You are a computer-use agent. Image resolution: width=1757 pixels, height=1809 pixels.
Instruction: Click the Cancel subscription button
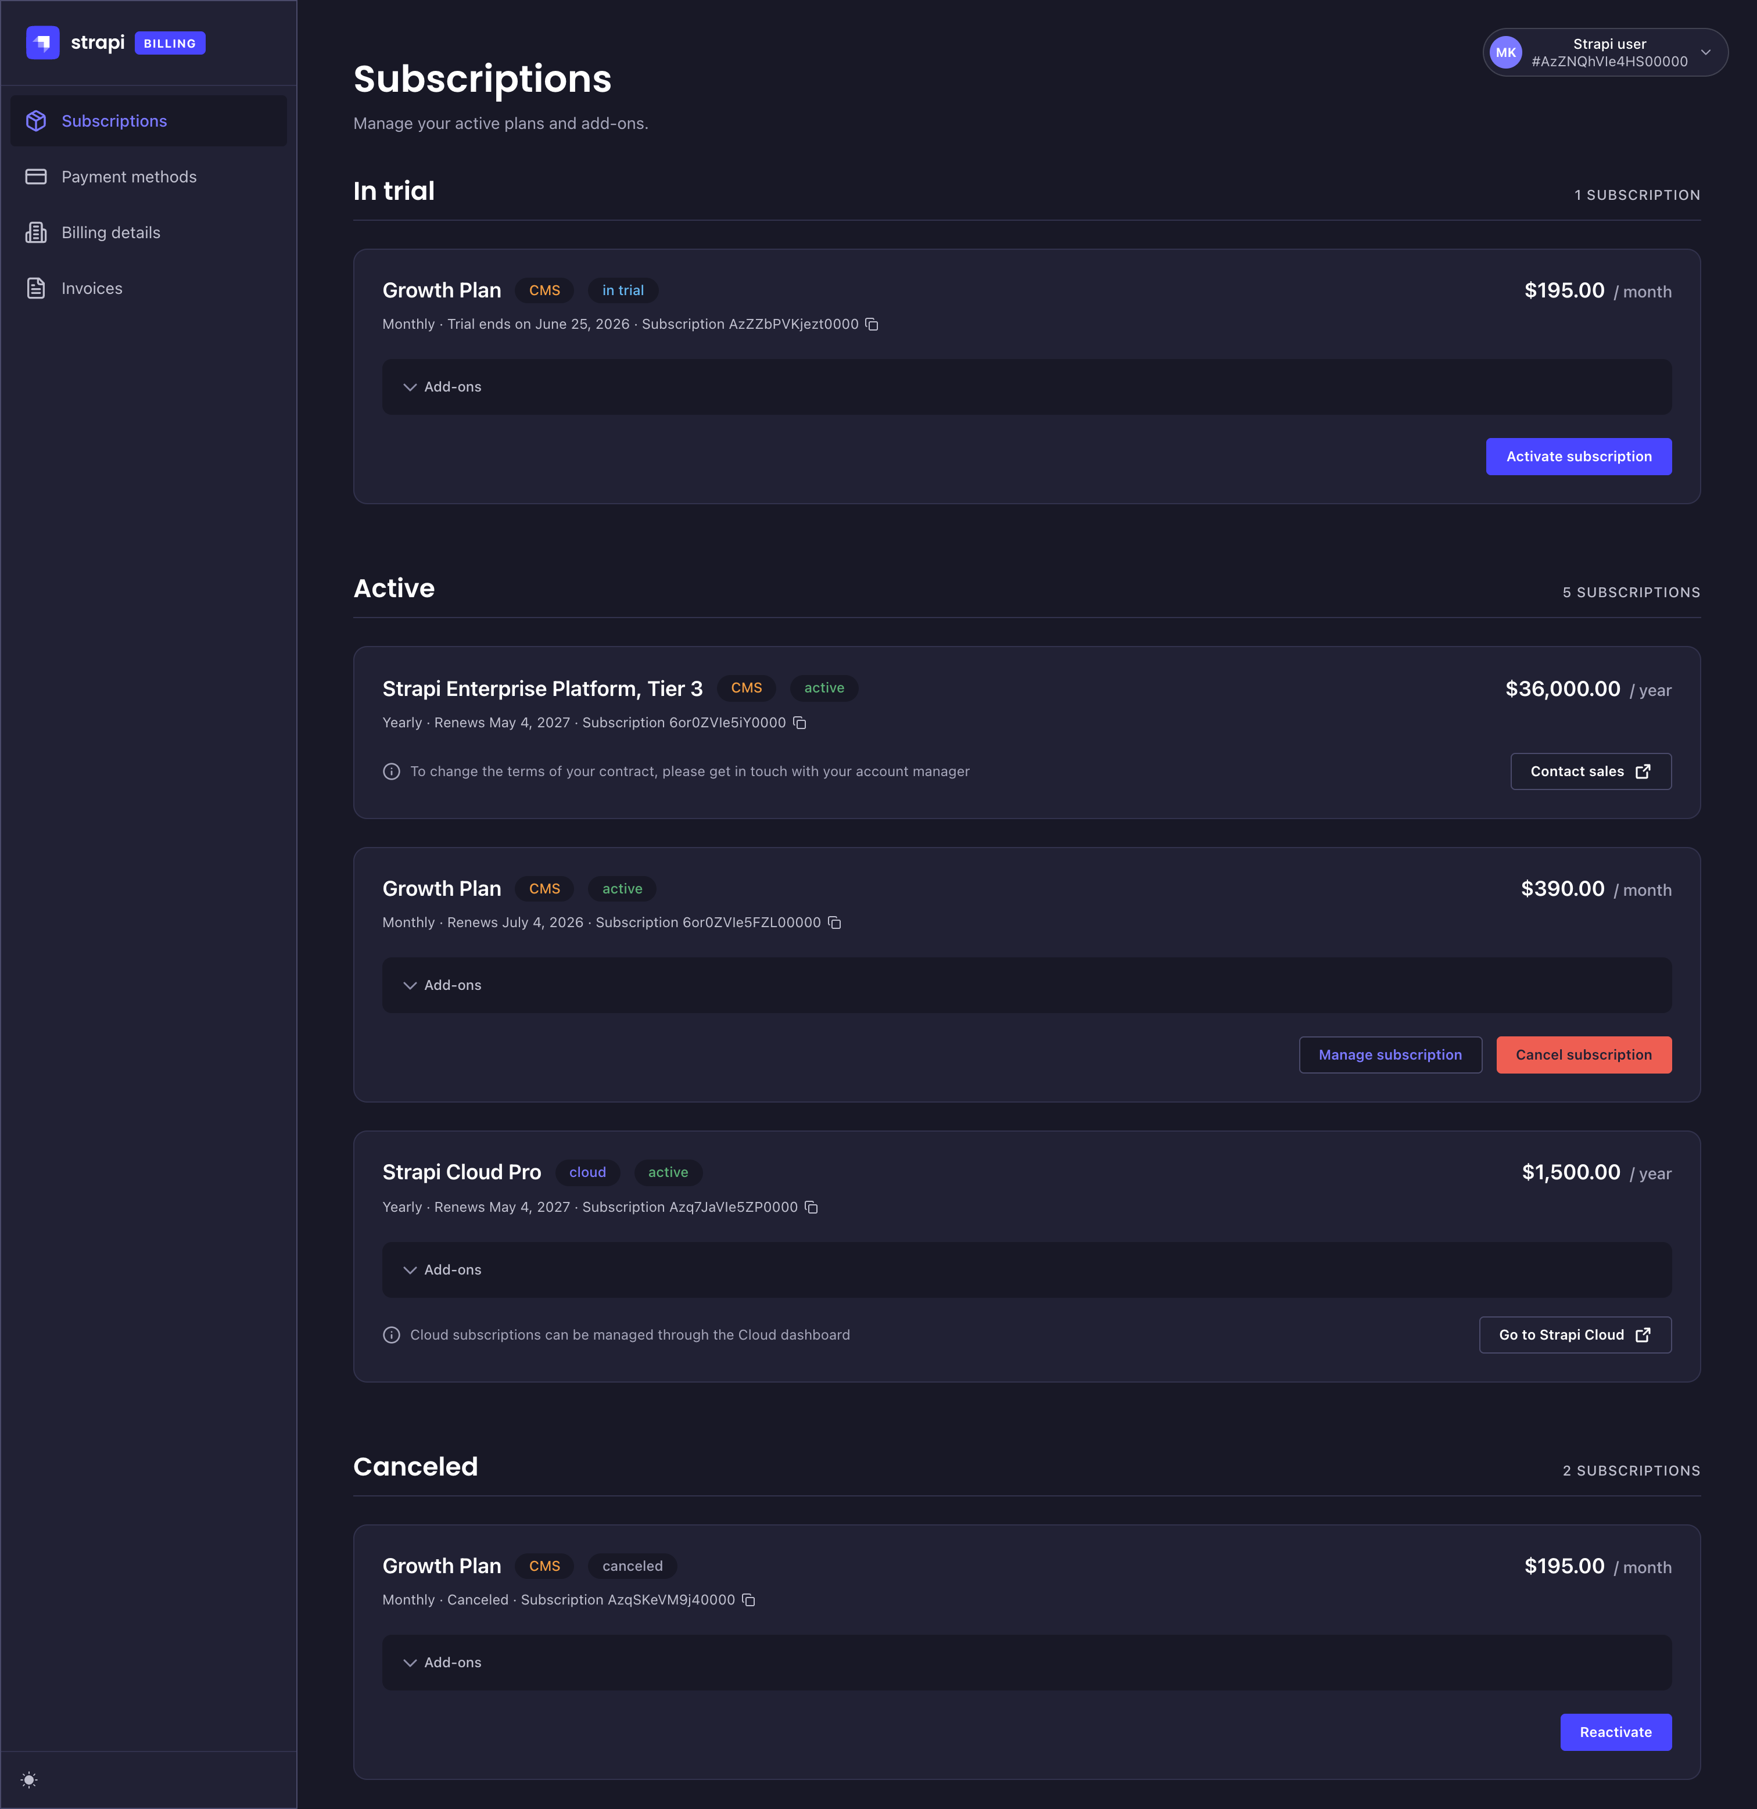[1583, 1055]
